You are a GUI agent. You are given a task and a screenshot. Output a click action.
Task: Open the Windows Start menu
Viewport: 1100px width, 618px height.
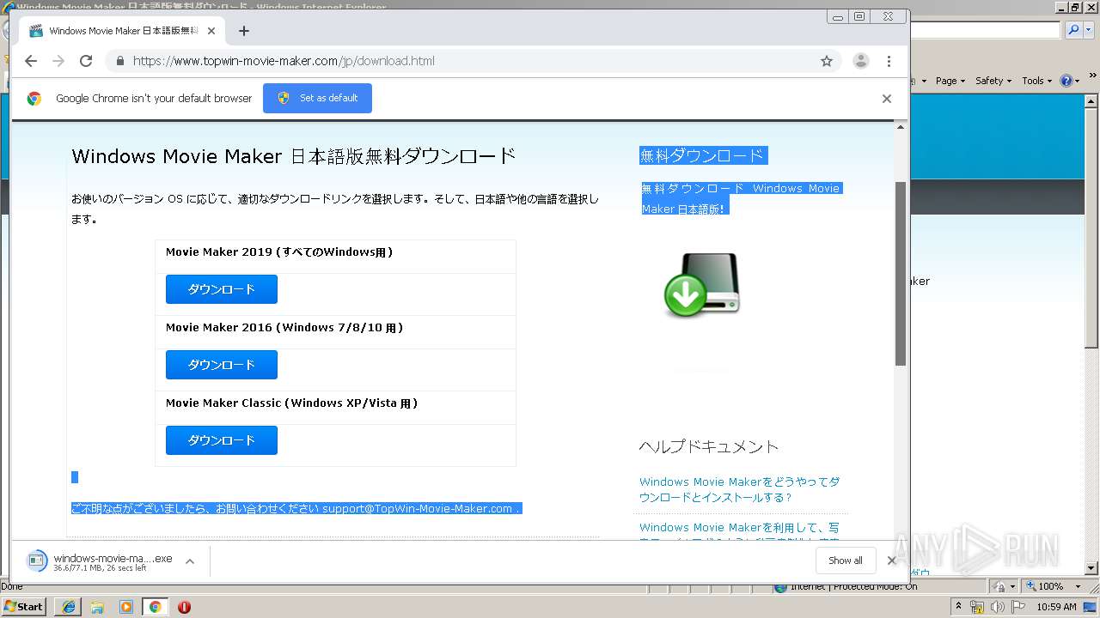pyautogui.click(x=24, y=606)
